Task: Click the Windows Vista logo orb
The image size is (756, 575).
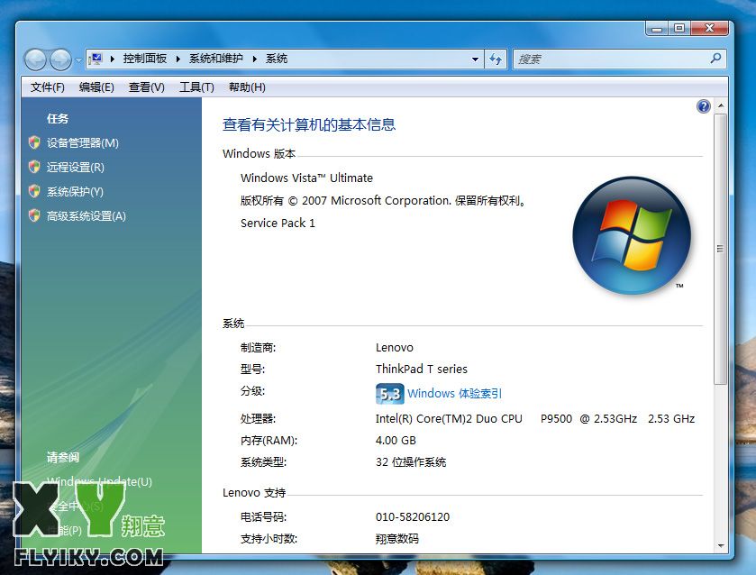Action: click(632, 235)
